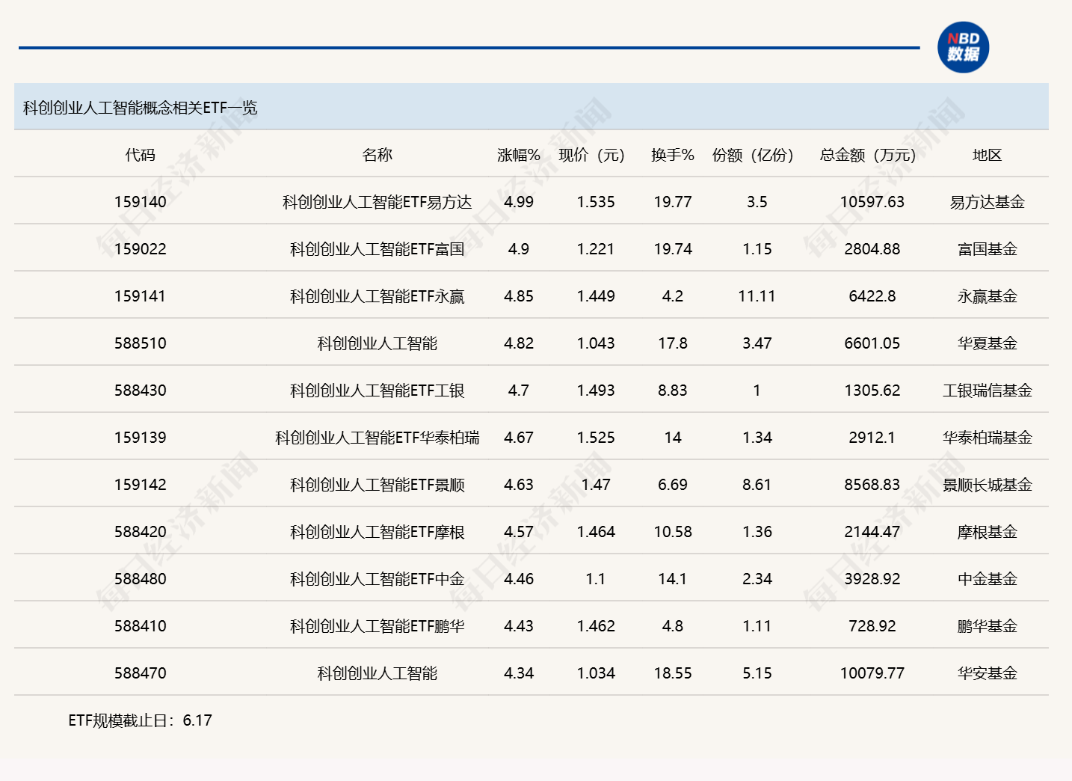Click the total amount 2804.88
Screen dimensions: 1072x781
point(872,249)
